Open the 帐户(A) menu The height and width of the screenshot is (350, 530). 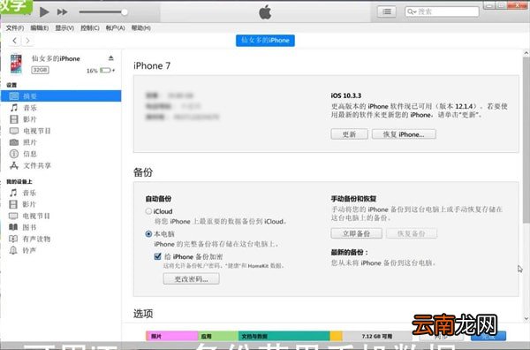[x=115, y=28]
